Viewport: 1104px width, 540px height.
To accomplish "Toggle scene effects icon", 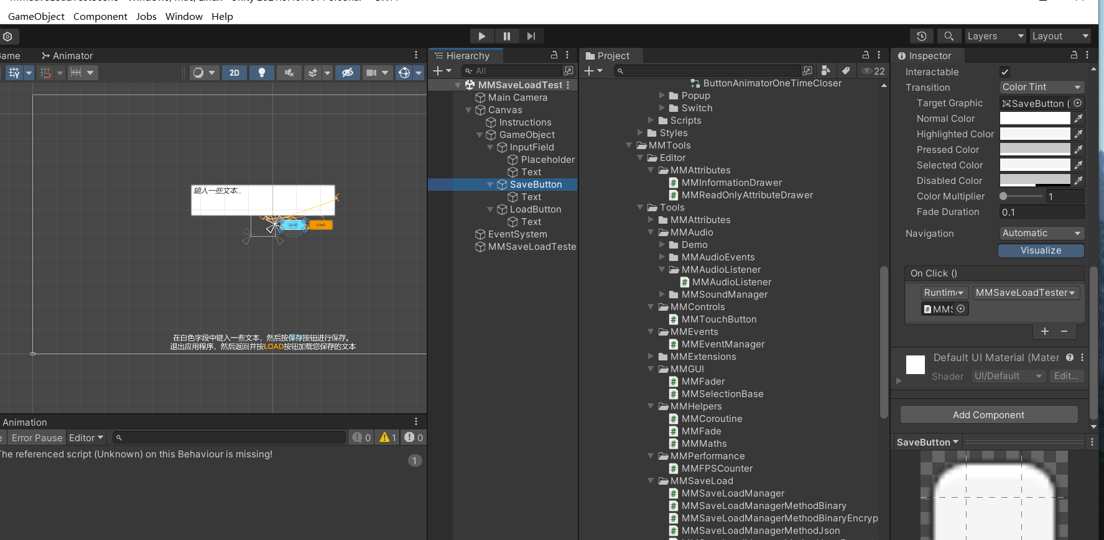I will (313, 73).
